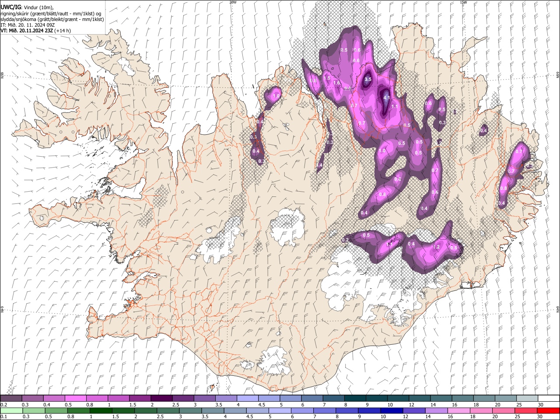Click the 'VT: Mið. 20.11.2024 23Z (+14 h)' line
This screenshot has height=420, width=560.
[35, 31]
